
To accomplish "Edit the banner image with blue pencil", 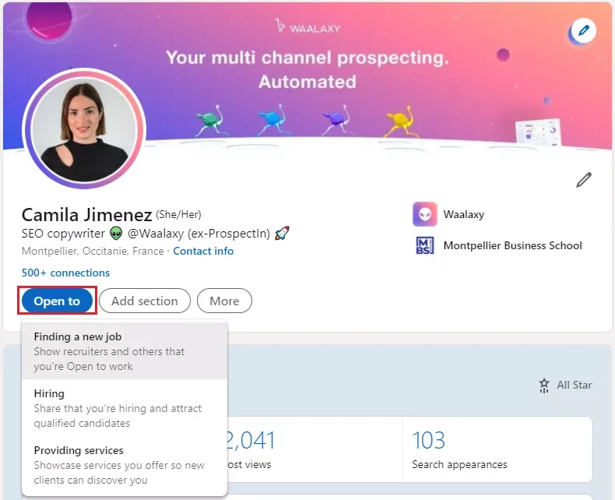I will 584,30.
